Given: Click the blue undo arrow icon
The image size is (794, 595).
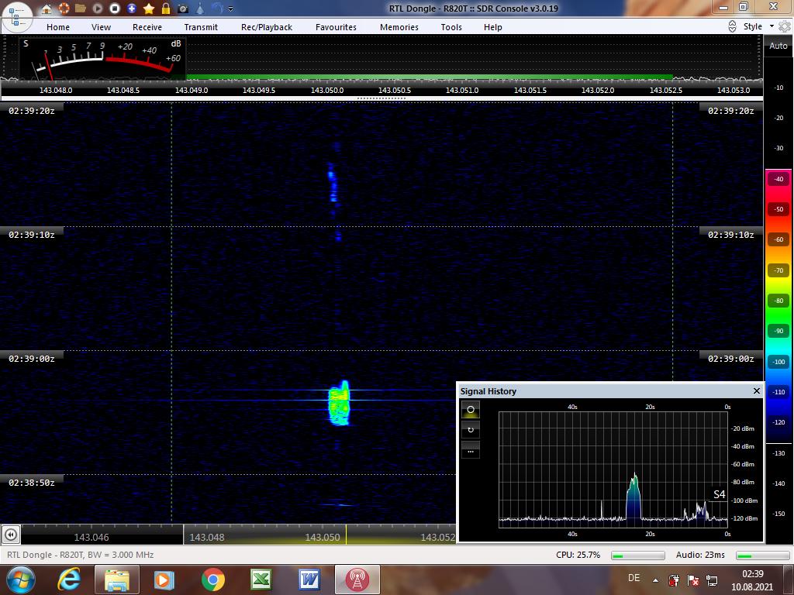Looking at the screenshot, I should click(217, 8).
